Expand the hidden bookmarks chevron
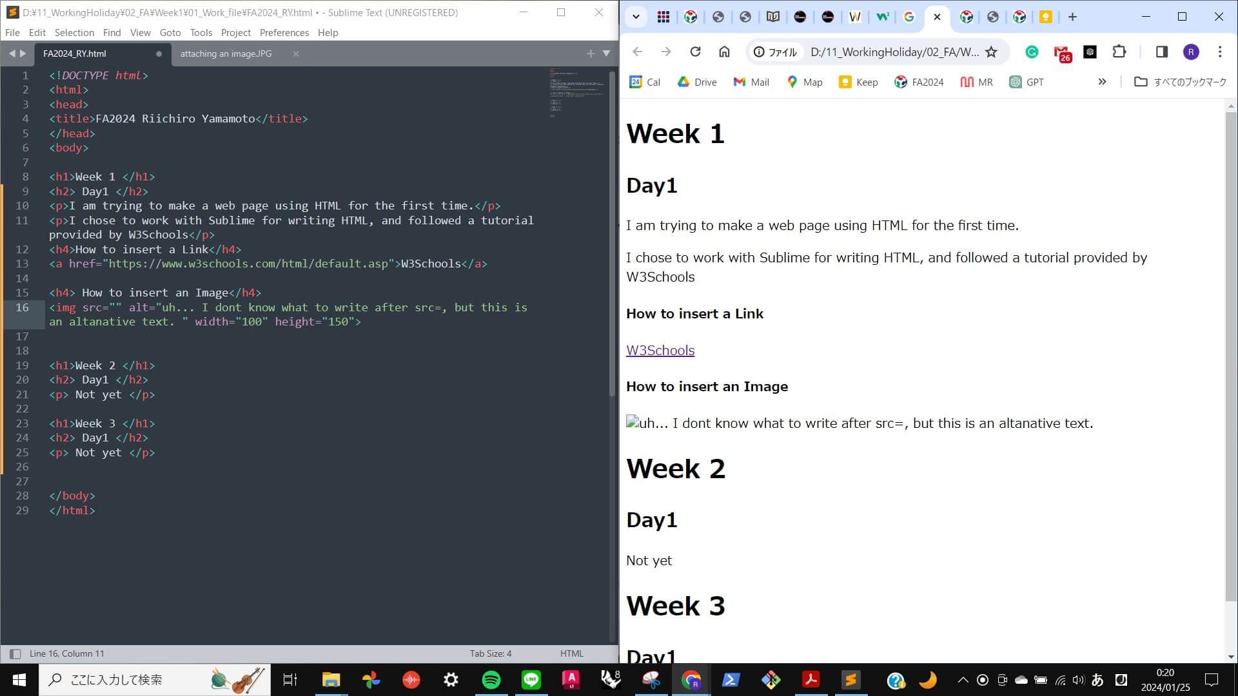Screen dimensions: 1238x696 tap(1102, 82)
